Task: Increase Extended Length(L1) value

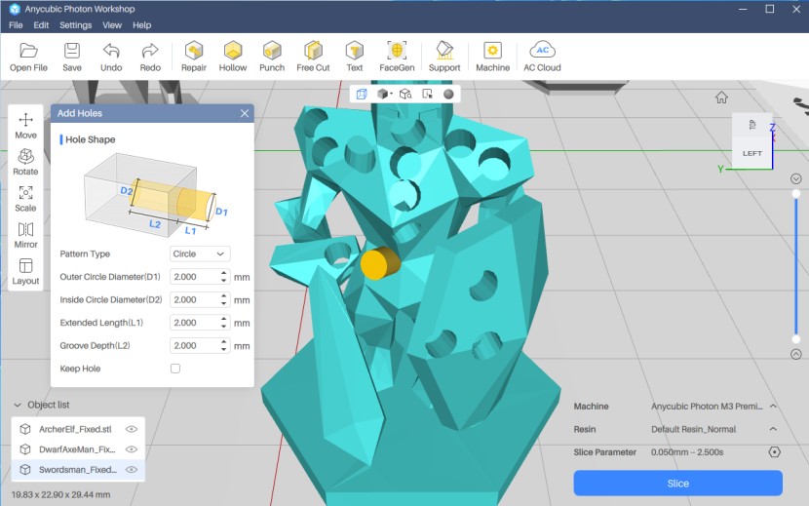Action: (224, 319)
